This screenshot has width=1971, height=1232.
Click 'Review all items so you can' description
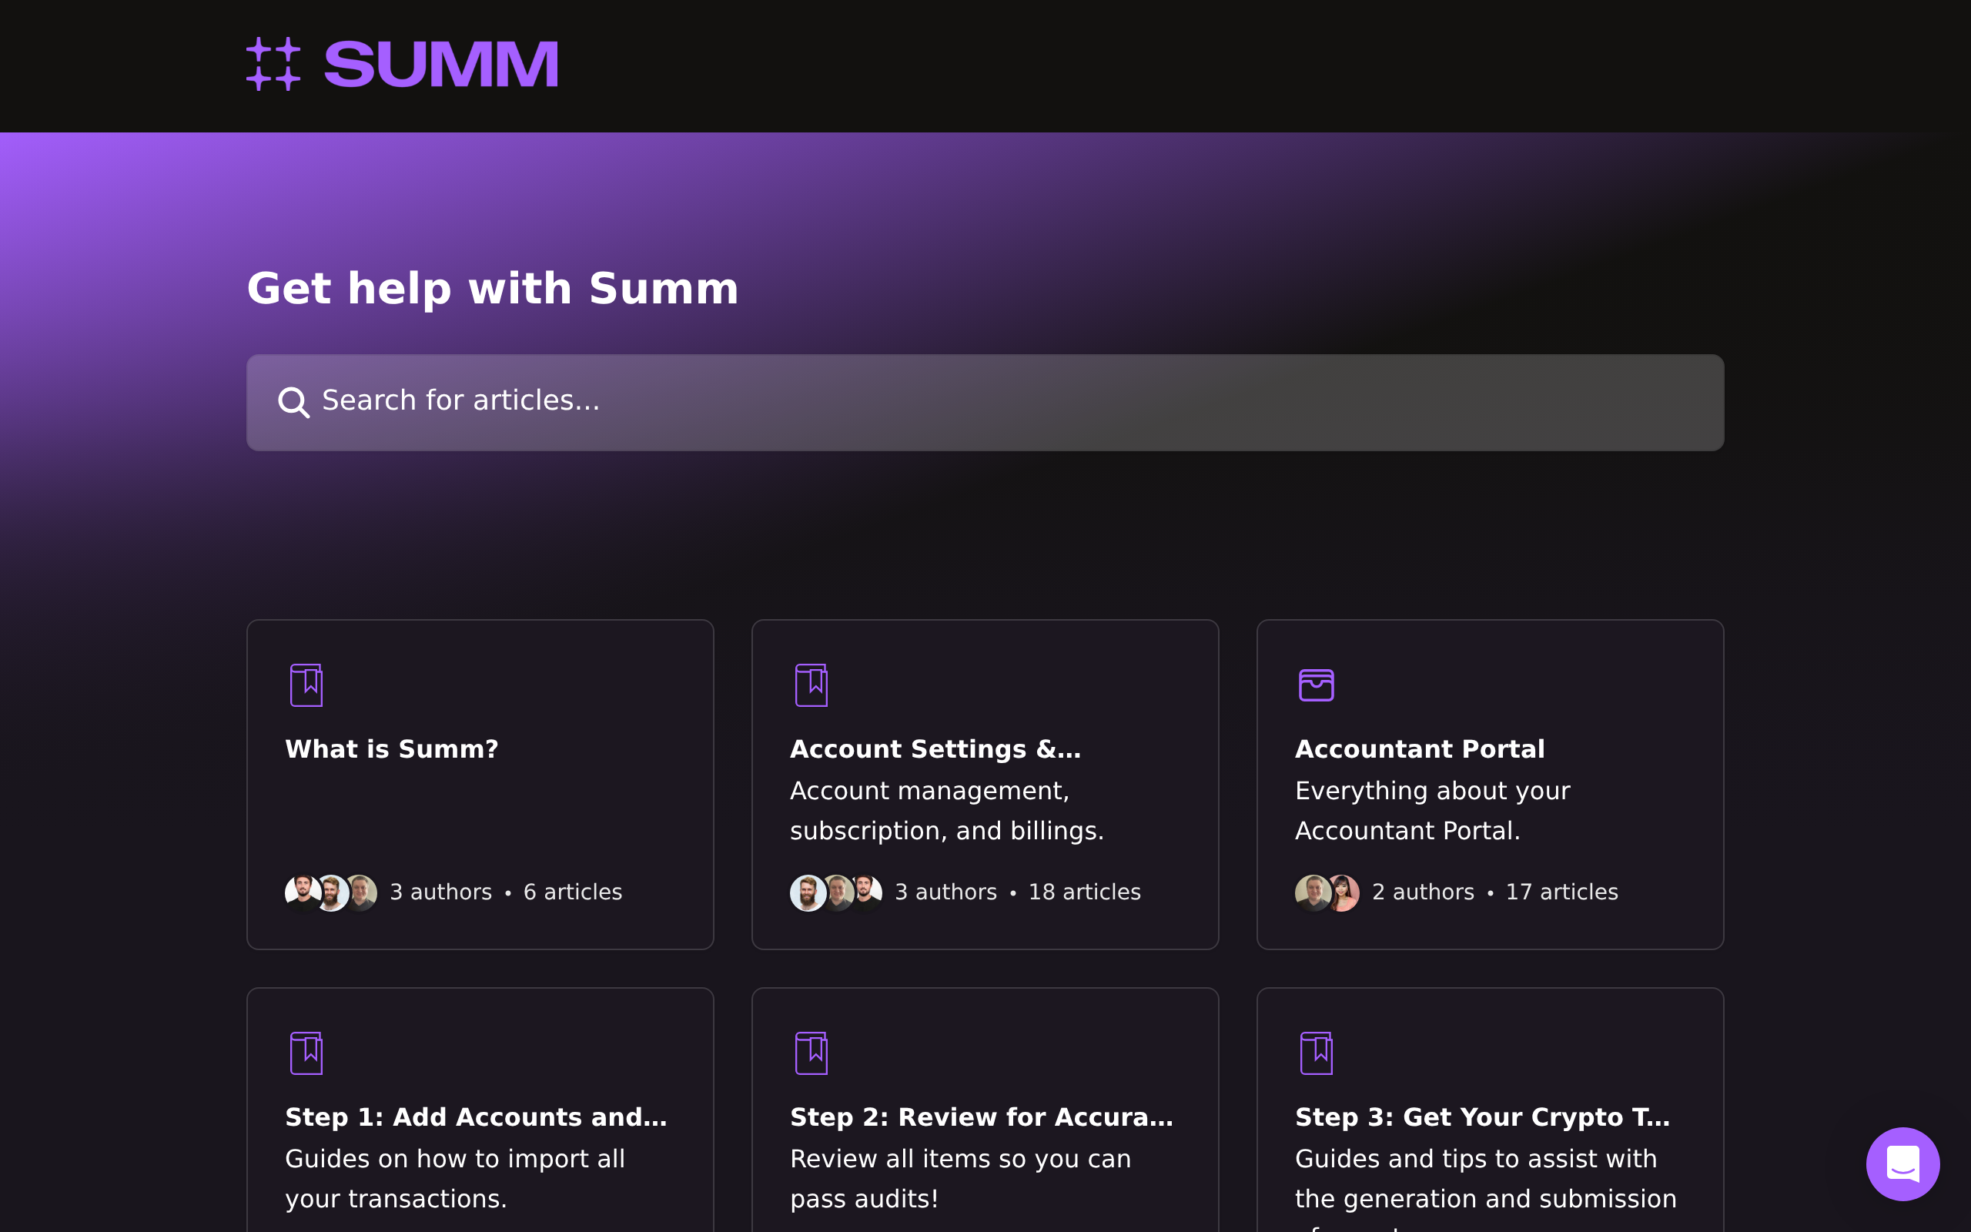pyautogui.click(x=960, y=1159)
